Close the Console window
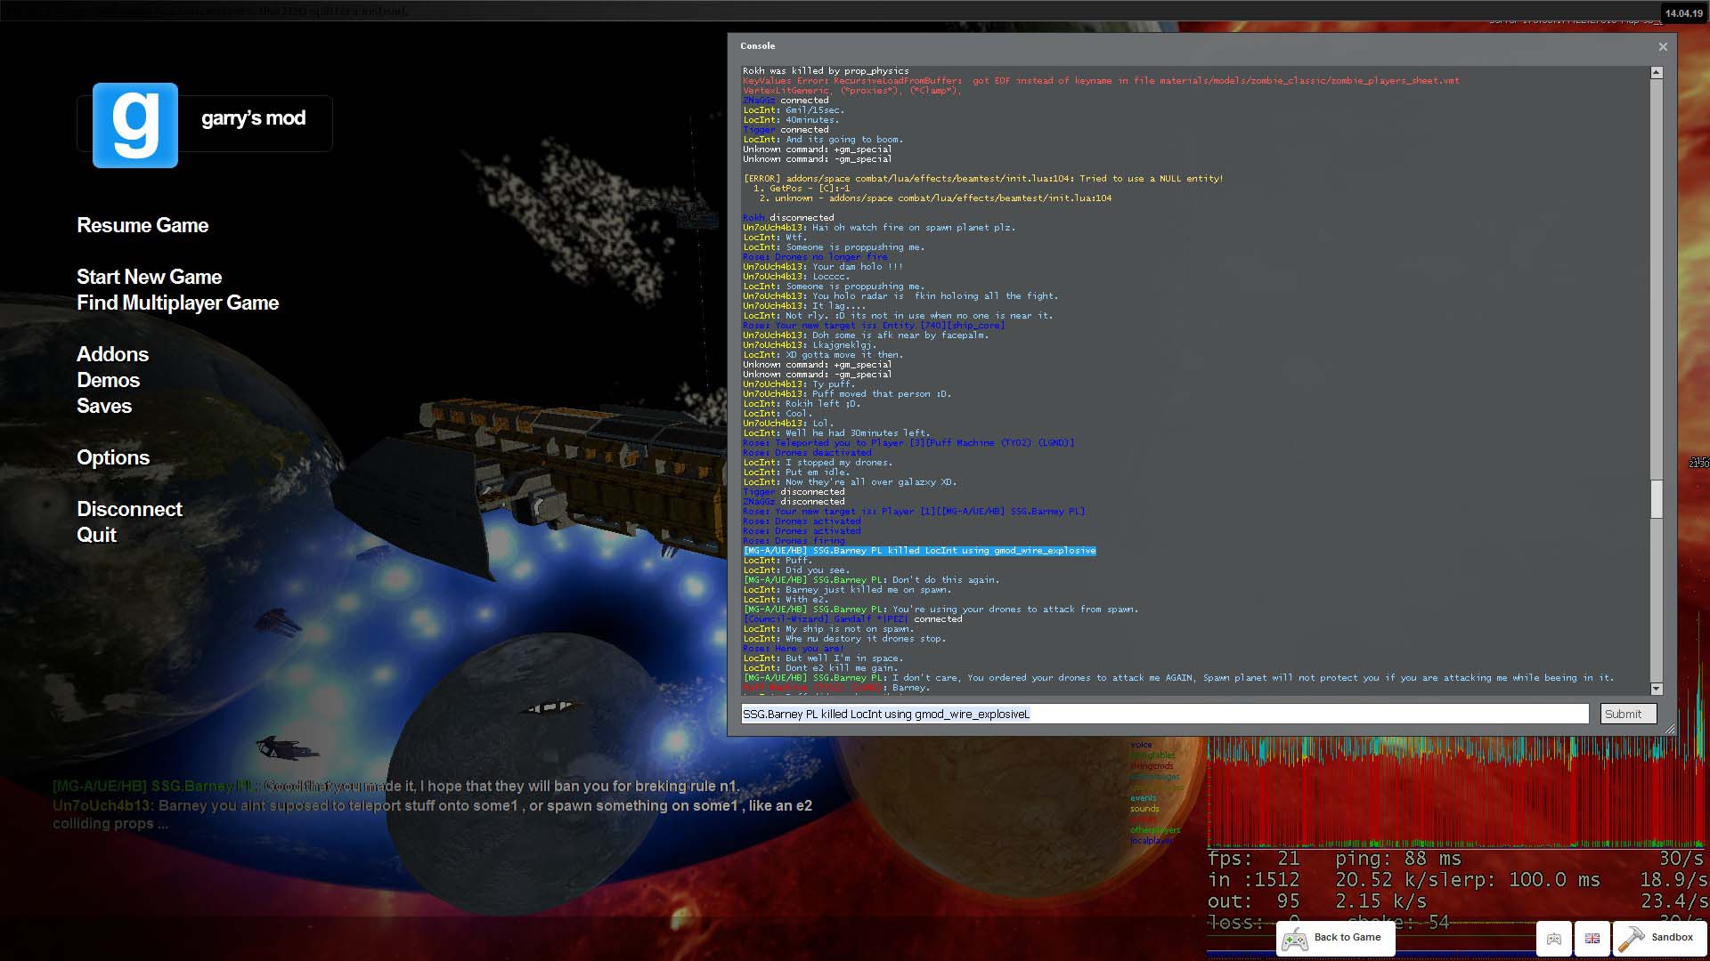The width and height of the screenshot is (1710, 961). [1663, 46]
